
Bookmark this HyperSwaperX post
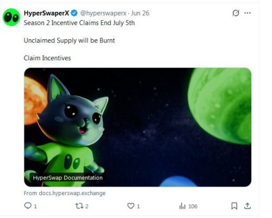click(x=234, y=206)
